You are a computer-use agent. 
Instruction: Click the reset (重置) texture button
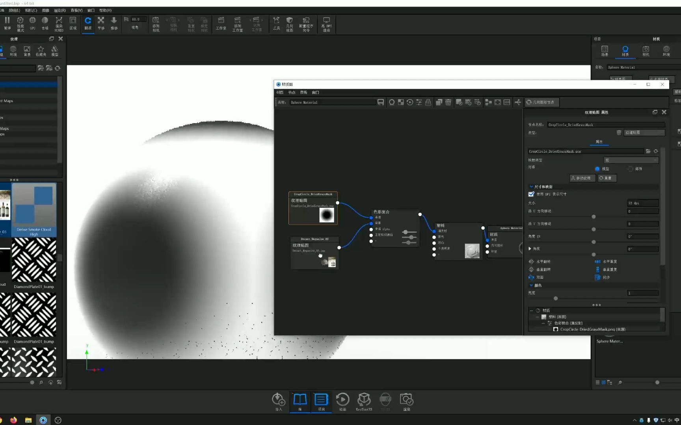pyautogui.click(x=607, y=178)
